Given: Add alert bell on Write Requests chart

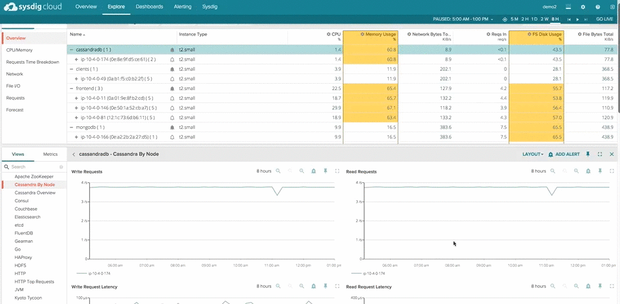Looking at the screenshot, I should coord(314,171).
